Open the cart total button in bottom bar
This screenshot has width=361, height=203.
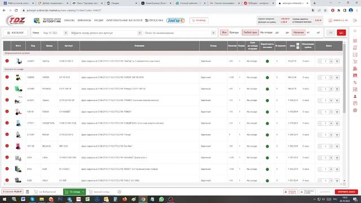coord(12,192)
